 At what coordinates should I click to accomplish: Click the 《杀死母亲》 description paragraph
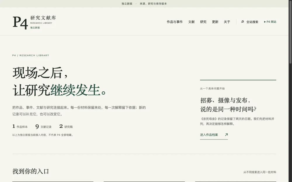237,121
